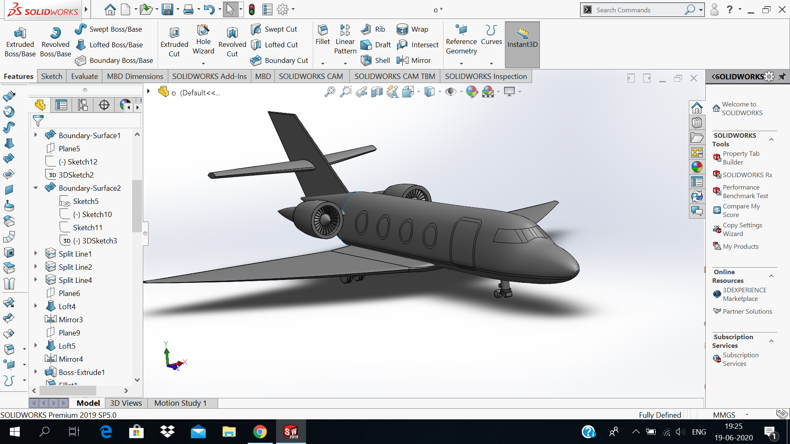790x444 pixels.
Task: Click the Rib feature tool
Action: coord(373,29)
